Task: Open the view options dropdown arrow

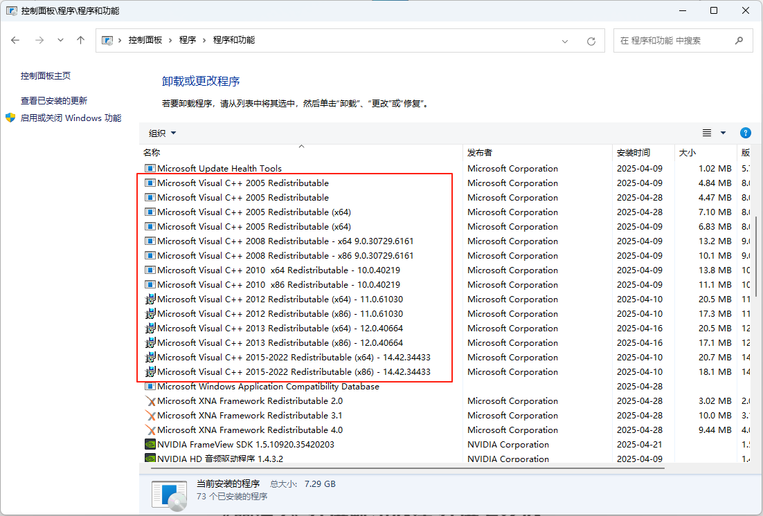Action: [x=722, y=133]
